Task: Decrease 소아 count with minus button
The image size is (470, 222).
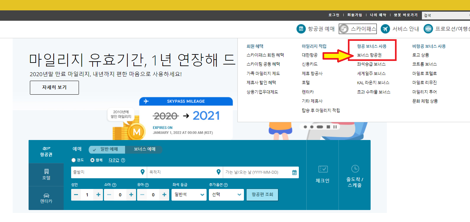Action: click(x=109, y=195)
